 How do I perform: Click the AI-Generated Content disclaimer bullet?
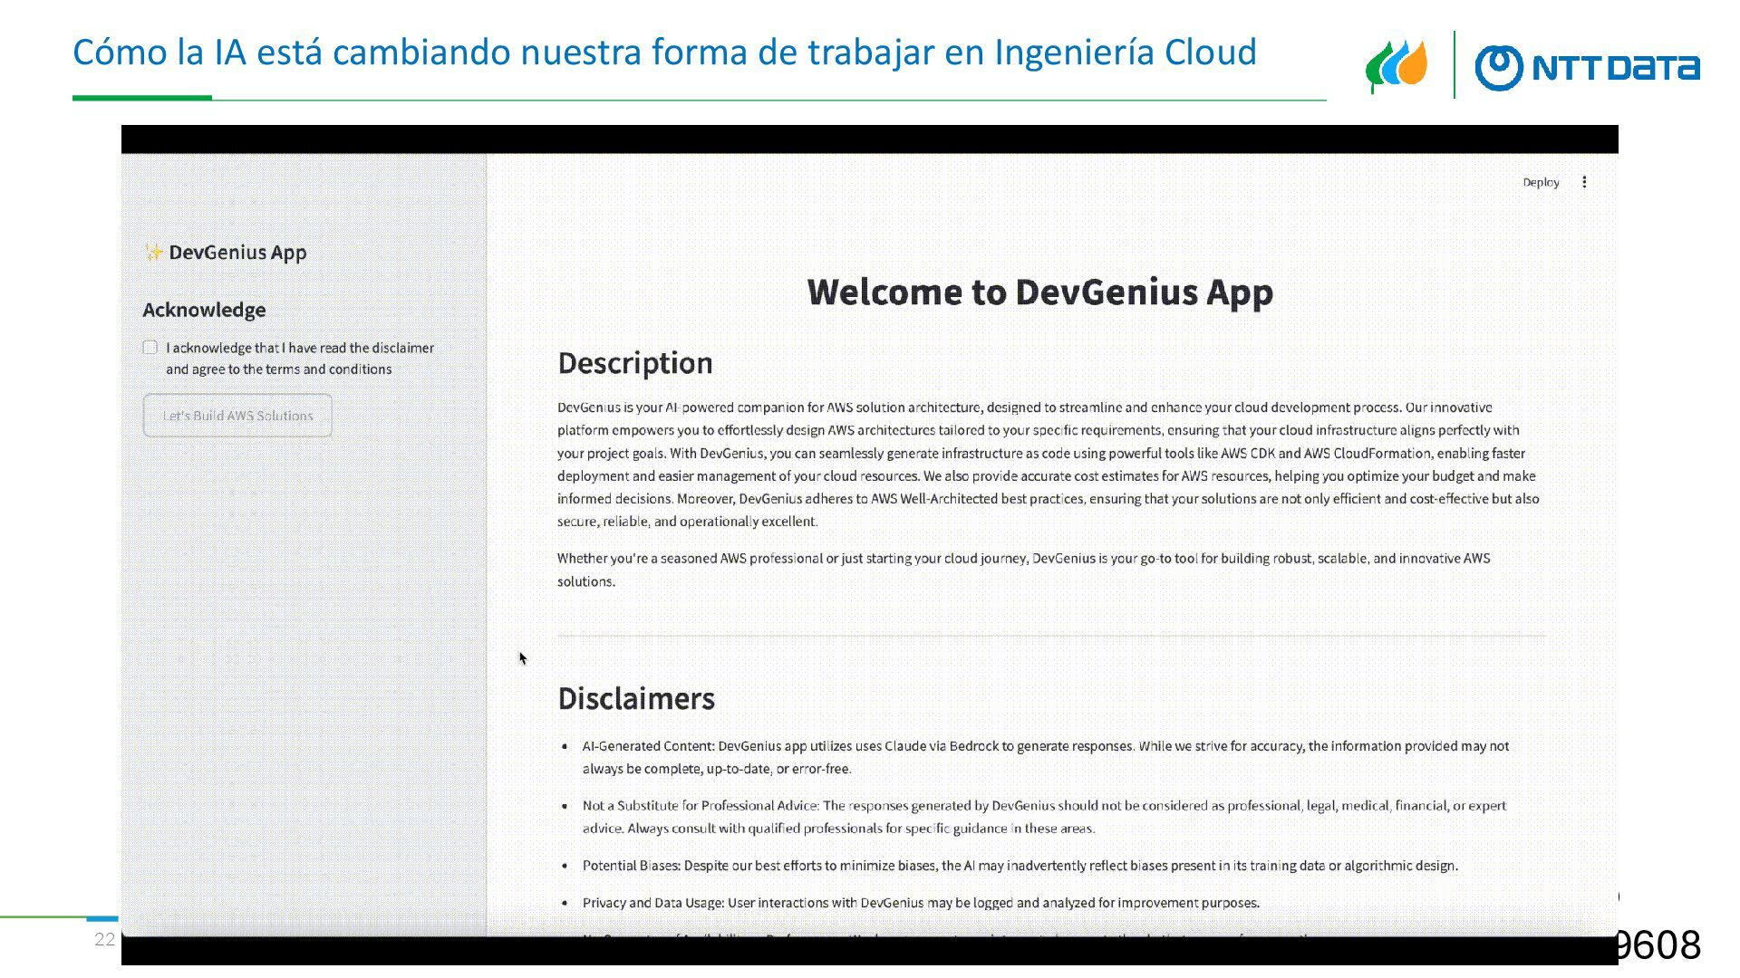point(1045,757)
